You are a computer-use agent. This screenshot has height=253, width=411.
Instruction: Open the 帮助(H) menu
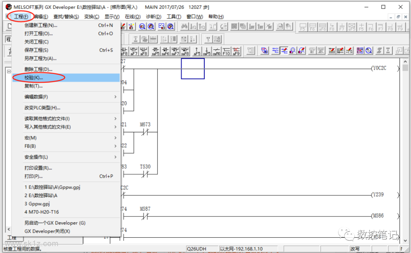216,16
